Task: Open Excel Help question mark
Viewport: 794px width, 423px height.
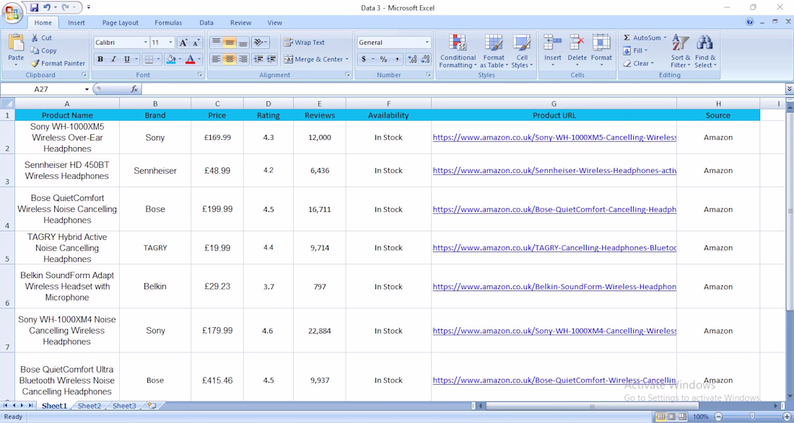Action: click(749, 22)
